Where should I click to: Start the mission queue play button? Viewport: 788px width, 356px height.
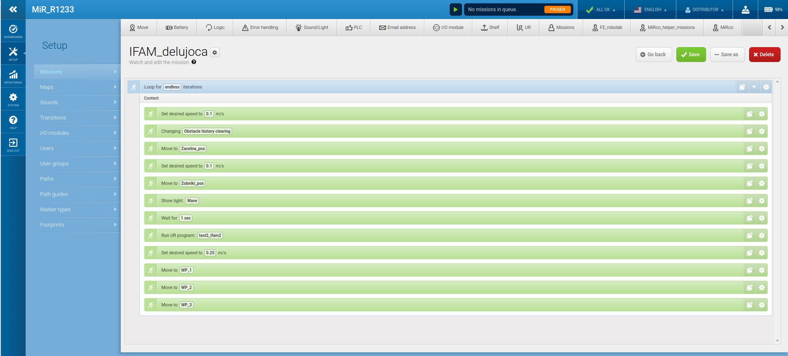[455, 10]
